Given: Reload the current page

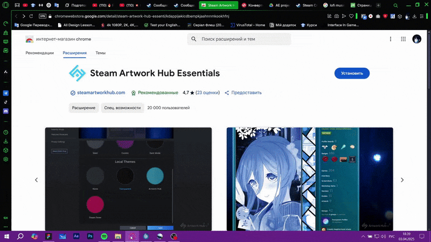Looking at the screenshot, I should coord(31,16).
